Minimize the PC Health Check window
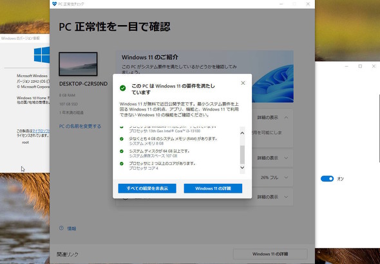The image size is (380, 264). tap(281, 4)
